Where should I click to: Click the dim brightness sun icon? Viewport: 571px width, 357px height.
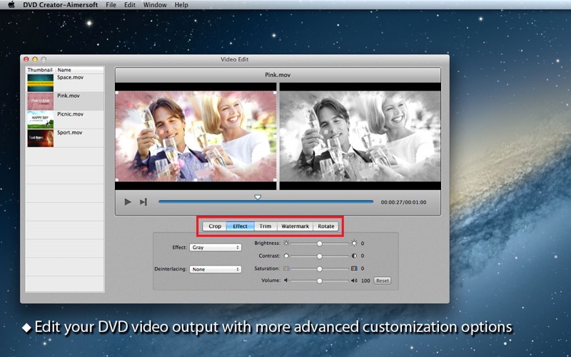pyautogui.click(x=286, y=243)
